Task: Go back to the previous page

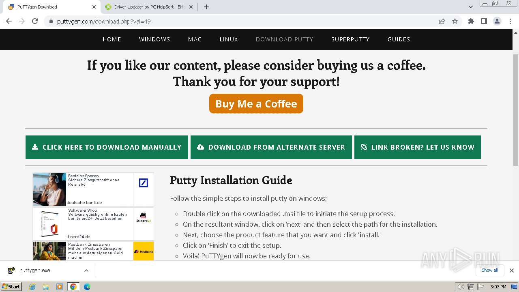Action: (x=9, y=21)
